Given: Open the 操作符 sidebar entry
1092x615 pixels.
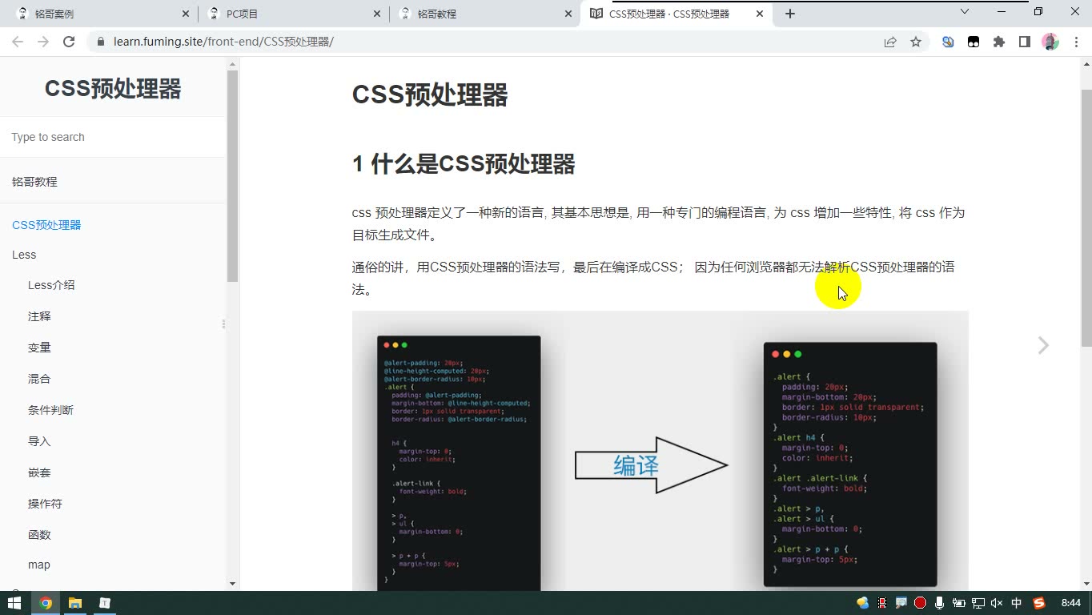Looking at the screenshot, I should 45,504.
